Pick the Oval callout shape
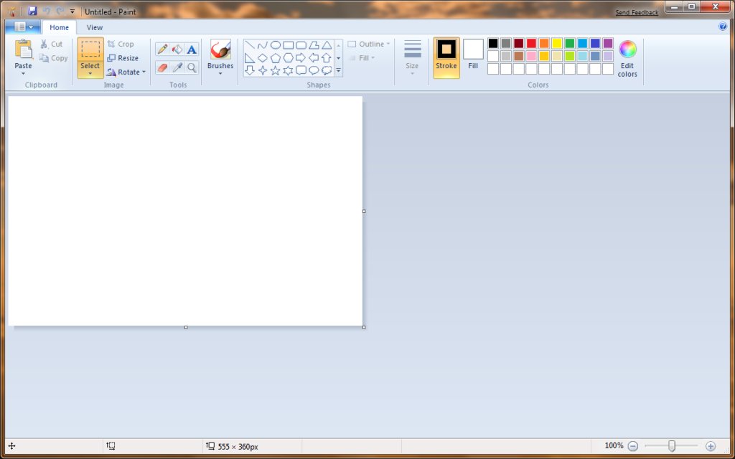735x459 pixels. pos(314,71)
